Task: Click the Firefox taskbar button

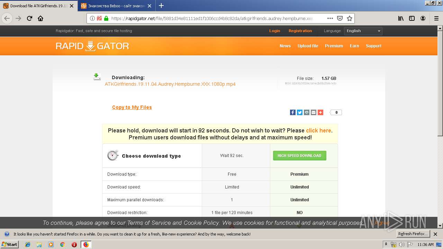Action: point(86,245)
